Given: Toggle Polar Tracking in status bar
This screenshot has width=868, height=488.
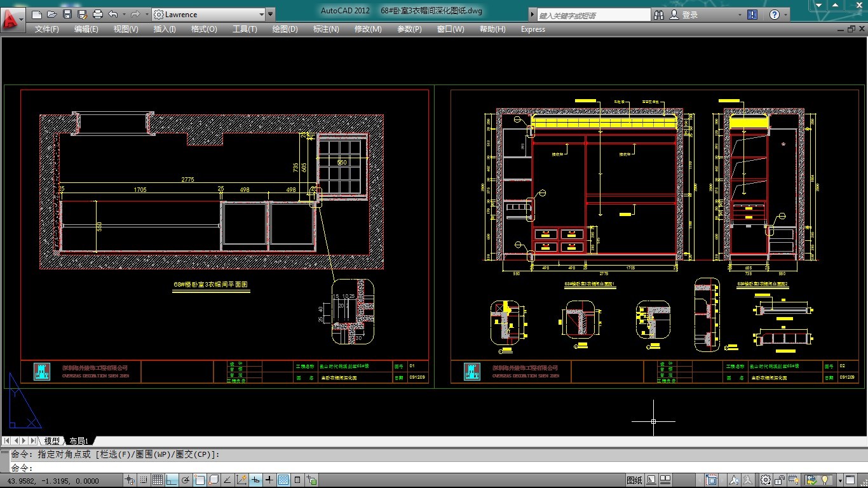Looking at the screenshot, I should click(x=185, y=480).
